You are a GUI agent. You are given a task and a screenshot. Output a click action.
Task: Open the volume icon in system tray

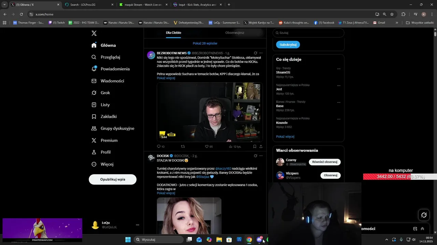(x=413, y=240)
